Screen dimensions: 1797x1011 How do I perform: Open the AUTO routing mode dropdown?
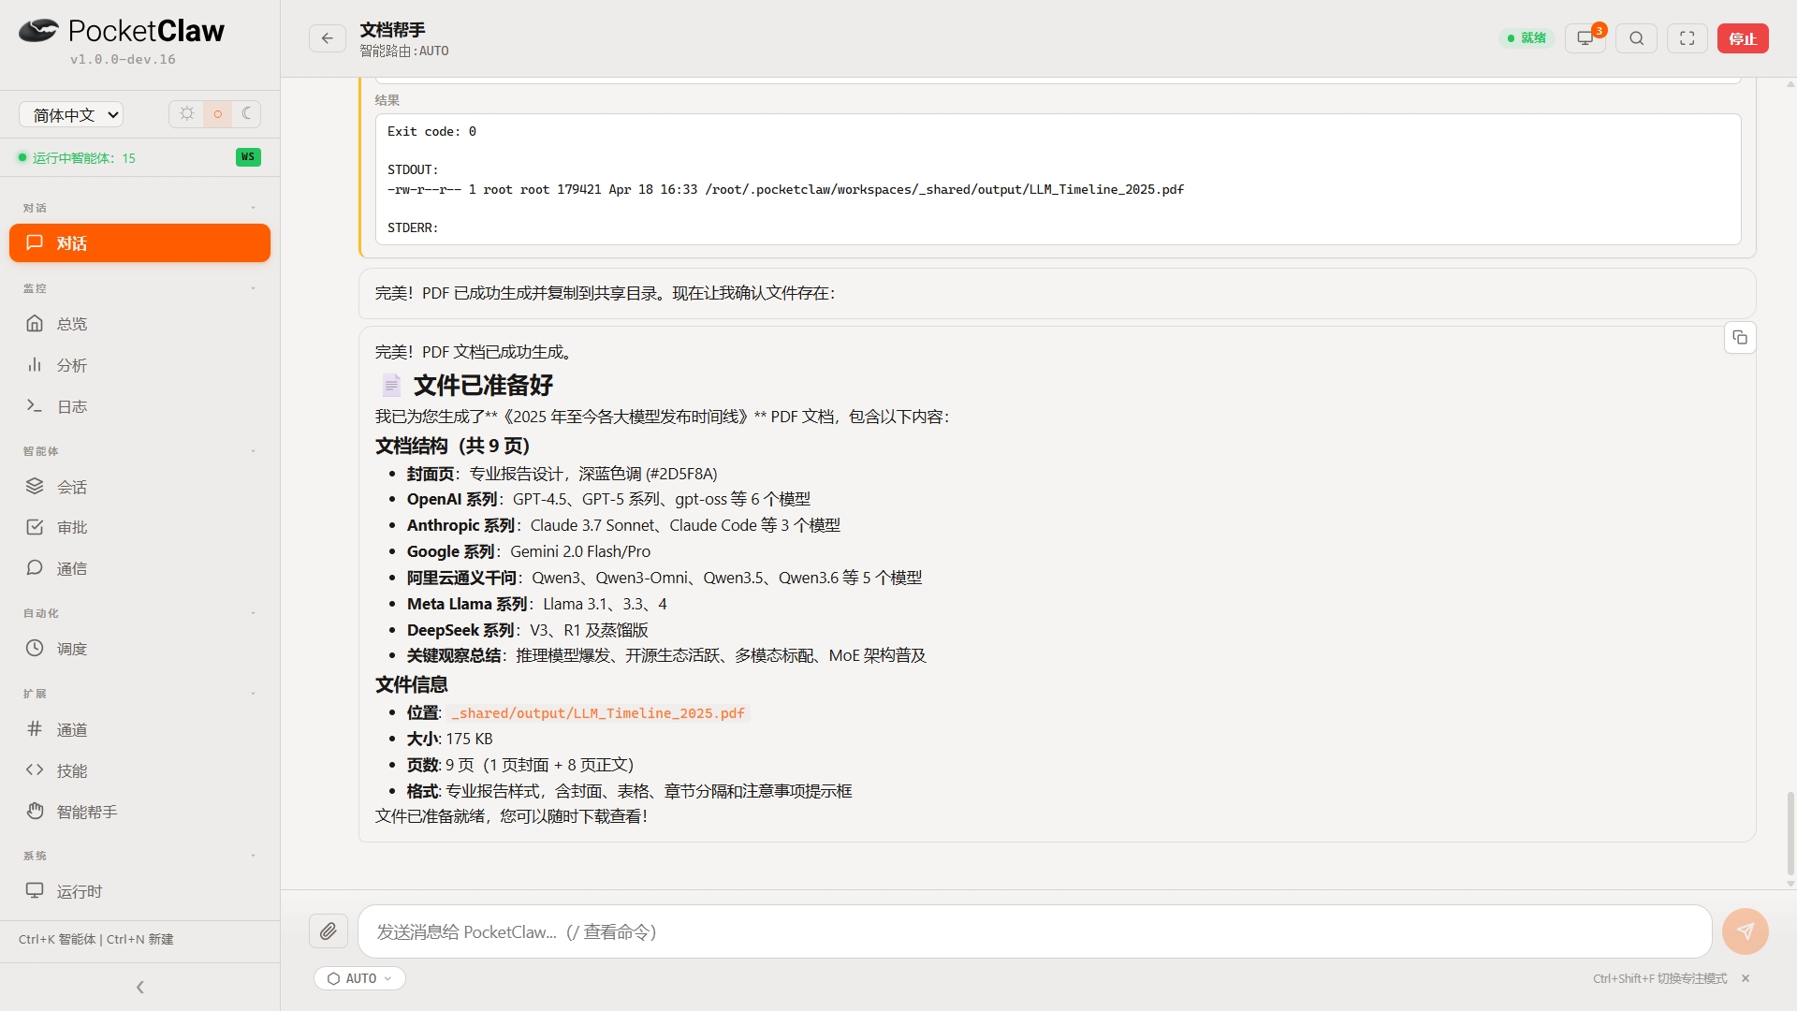coord(360,978)
